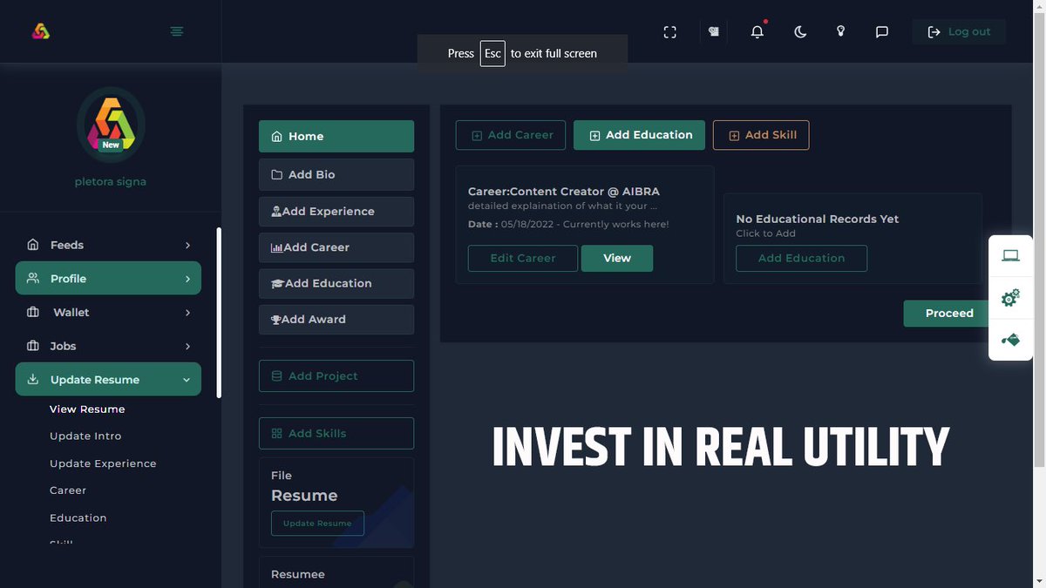Click the Add Experience button
1046x588 pixels.
pyautogui.click(x=336, y=212)
